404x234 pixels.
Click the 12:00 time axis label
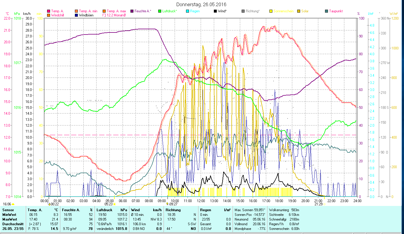point(201,201)
